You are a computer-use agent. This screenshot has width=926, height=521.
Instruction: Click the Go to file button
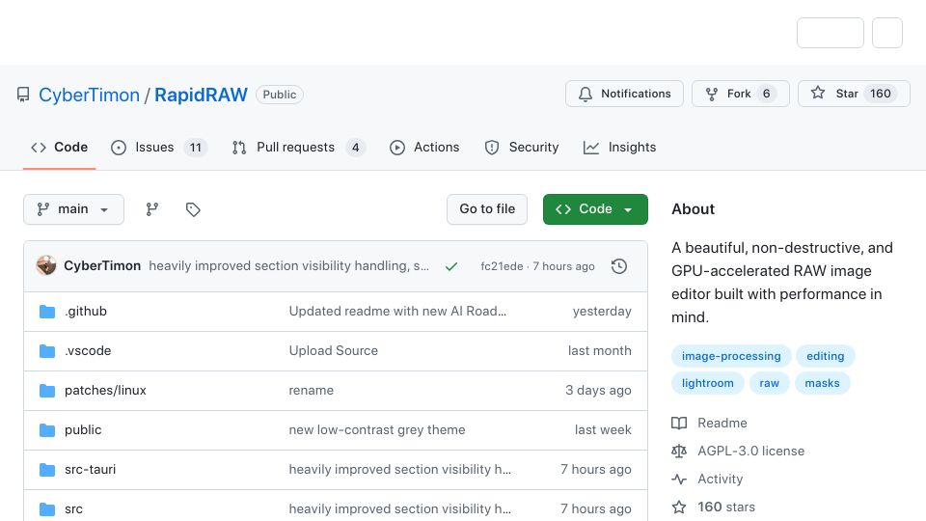click(x=487, y=209)
